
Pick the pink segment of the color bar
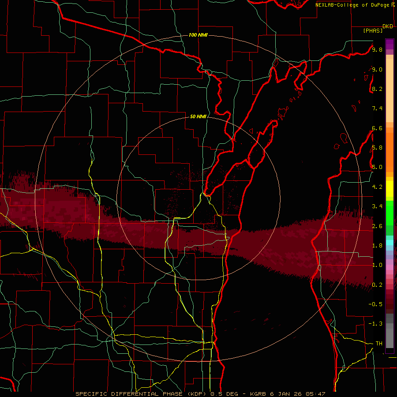(390, 267)
